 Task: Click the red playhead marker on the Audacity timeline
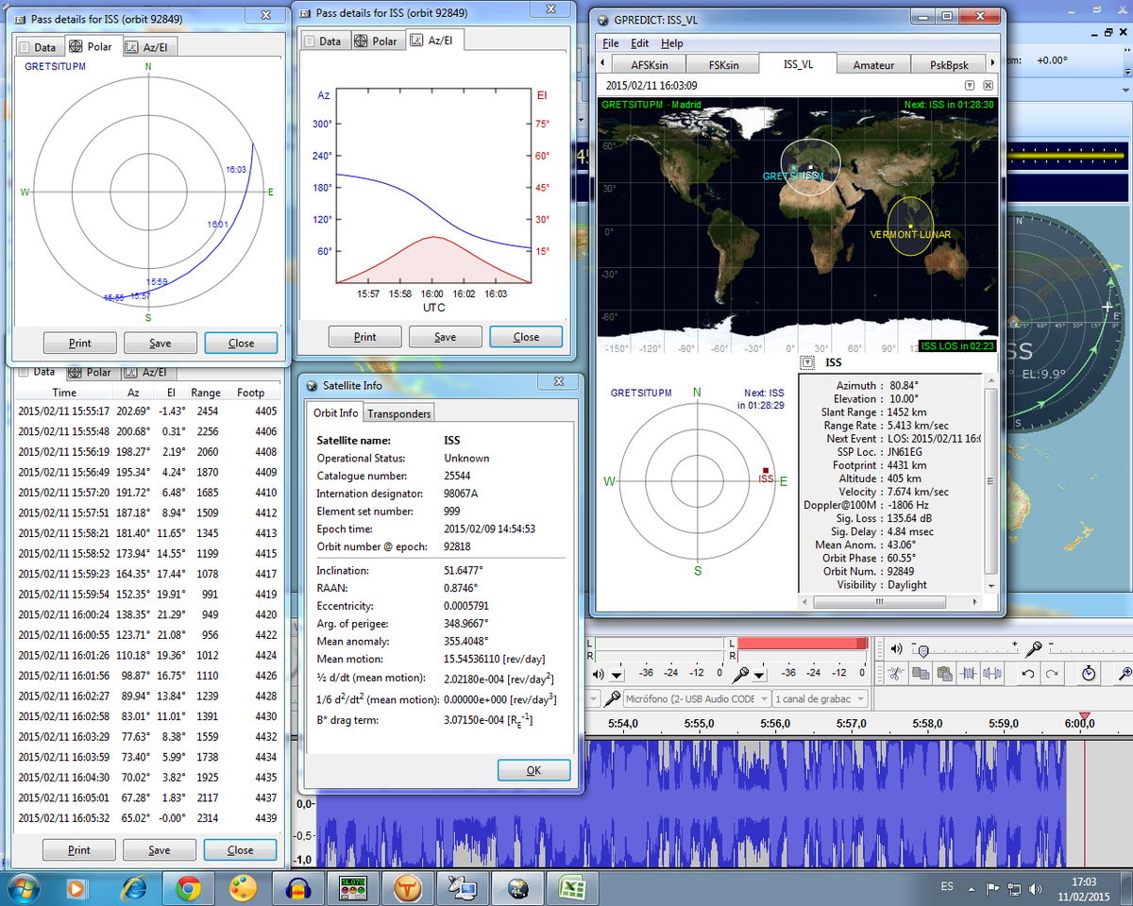[1084, 717]
